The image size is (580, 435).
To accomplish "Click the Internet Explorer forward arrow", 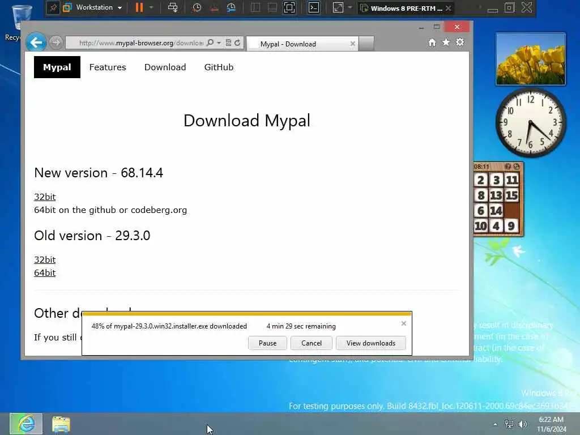I will 56,42.
